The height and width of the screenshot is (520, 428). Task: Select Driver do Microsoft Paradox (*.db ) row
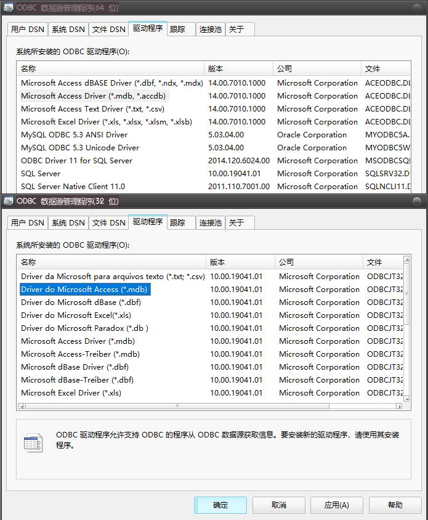pos(210,328)
